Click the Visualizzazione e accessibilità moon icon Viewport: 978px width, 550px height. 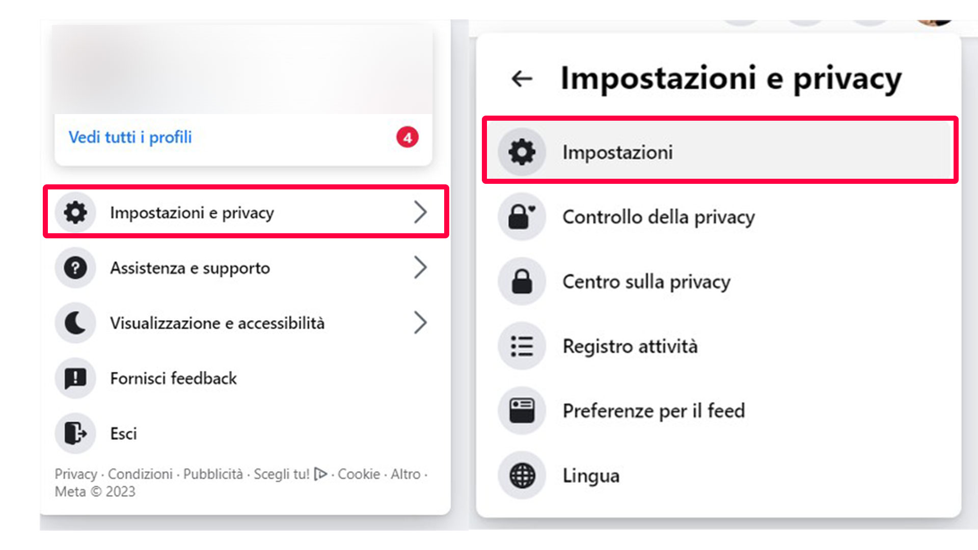pos(75,322)
